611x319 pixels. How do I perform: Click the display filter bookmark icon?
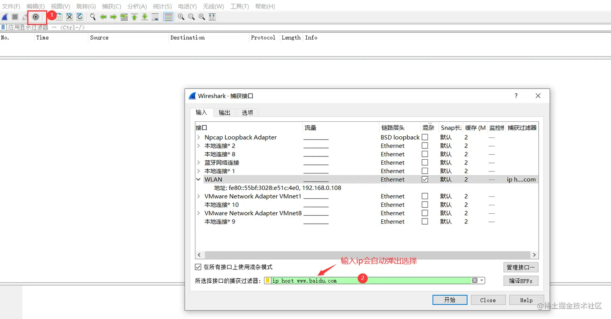point(4,27)
